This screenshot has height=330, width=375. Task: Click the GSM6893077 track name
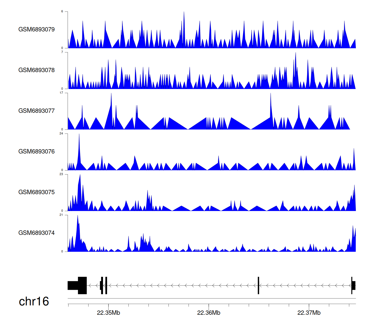[x=36, y=111]
